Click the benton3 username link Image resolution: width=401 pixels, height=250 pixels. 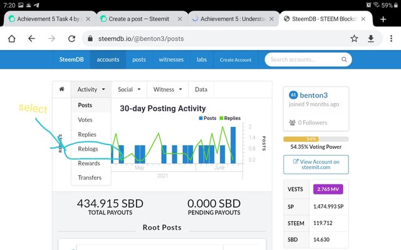point(313,95)
